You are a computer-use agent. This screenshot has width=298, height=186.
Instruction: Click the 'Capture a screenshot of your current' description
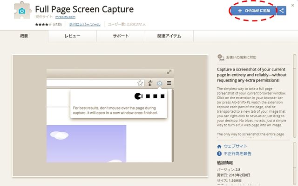click(251, 75)
